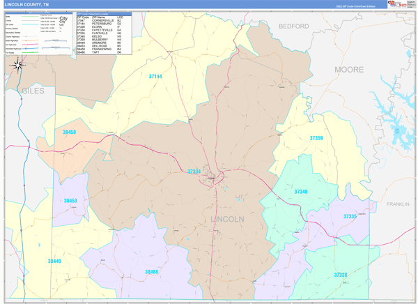Screen dimensions: 418x304
Task: Select ZIP code 37334 label
Action: (x=194, y=172)
